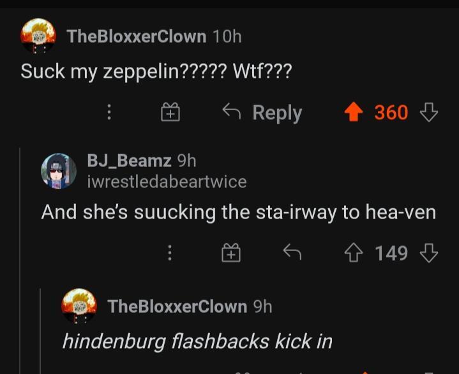Open TheBloxxerClown username on hindenburg reply
Image resolution: width=459 pixels, height=374 pixels.
point(177,306)
